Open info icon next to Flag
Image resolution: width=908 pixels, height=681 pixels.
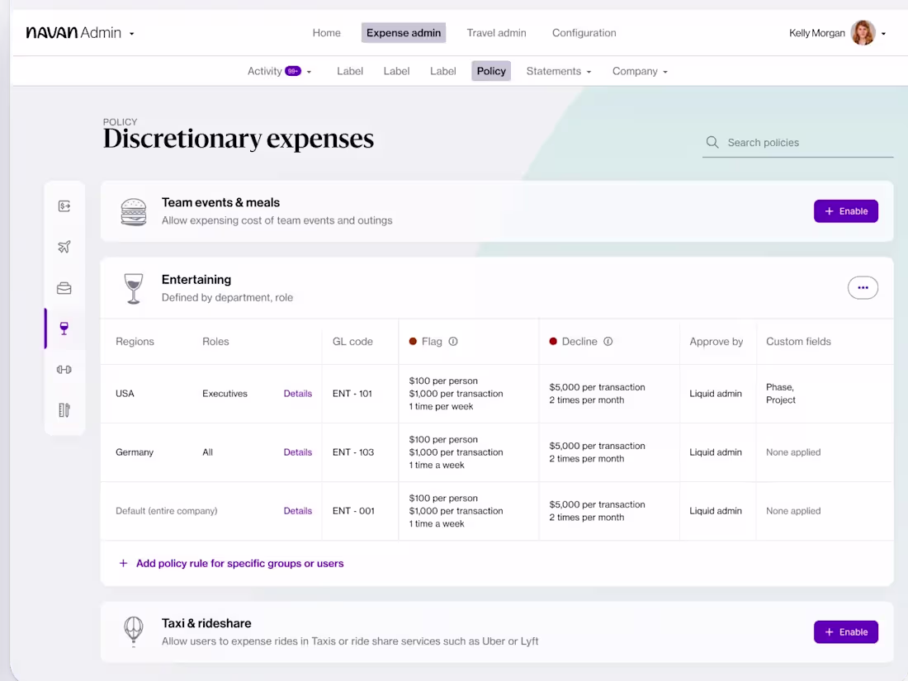[x=453, y=342]
